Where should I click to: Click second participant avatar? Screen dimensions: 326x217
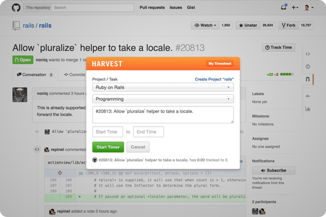point(262,211)
